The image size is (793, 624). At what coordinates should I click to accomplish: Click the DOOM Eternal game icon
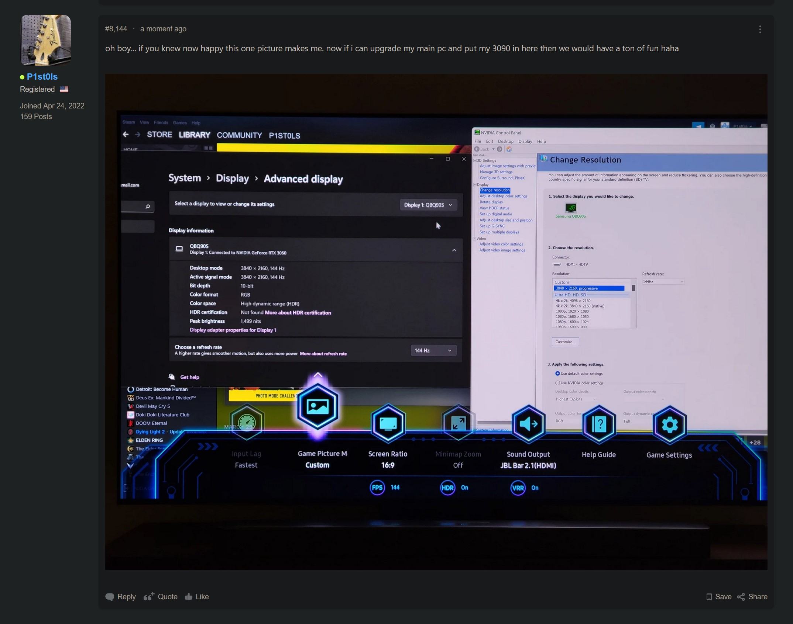(x=130, y=423)
